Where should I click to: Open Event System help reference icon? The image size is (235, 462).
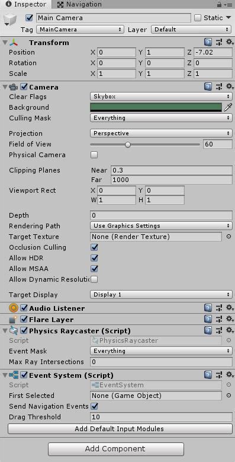click(x=208, y=375)
